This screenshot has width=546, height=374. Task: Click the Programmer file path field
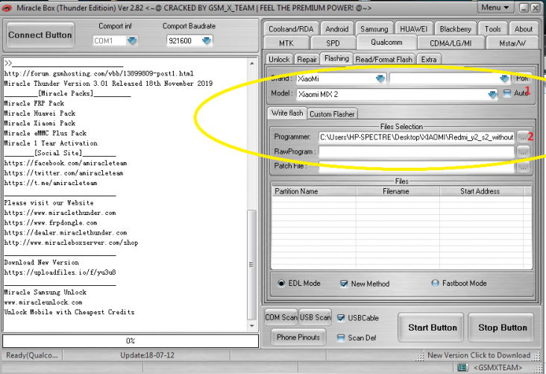[416, 137]
